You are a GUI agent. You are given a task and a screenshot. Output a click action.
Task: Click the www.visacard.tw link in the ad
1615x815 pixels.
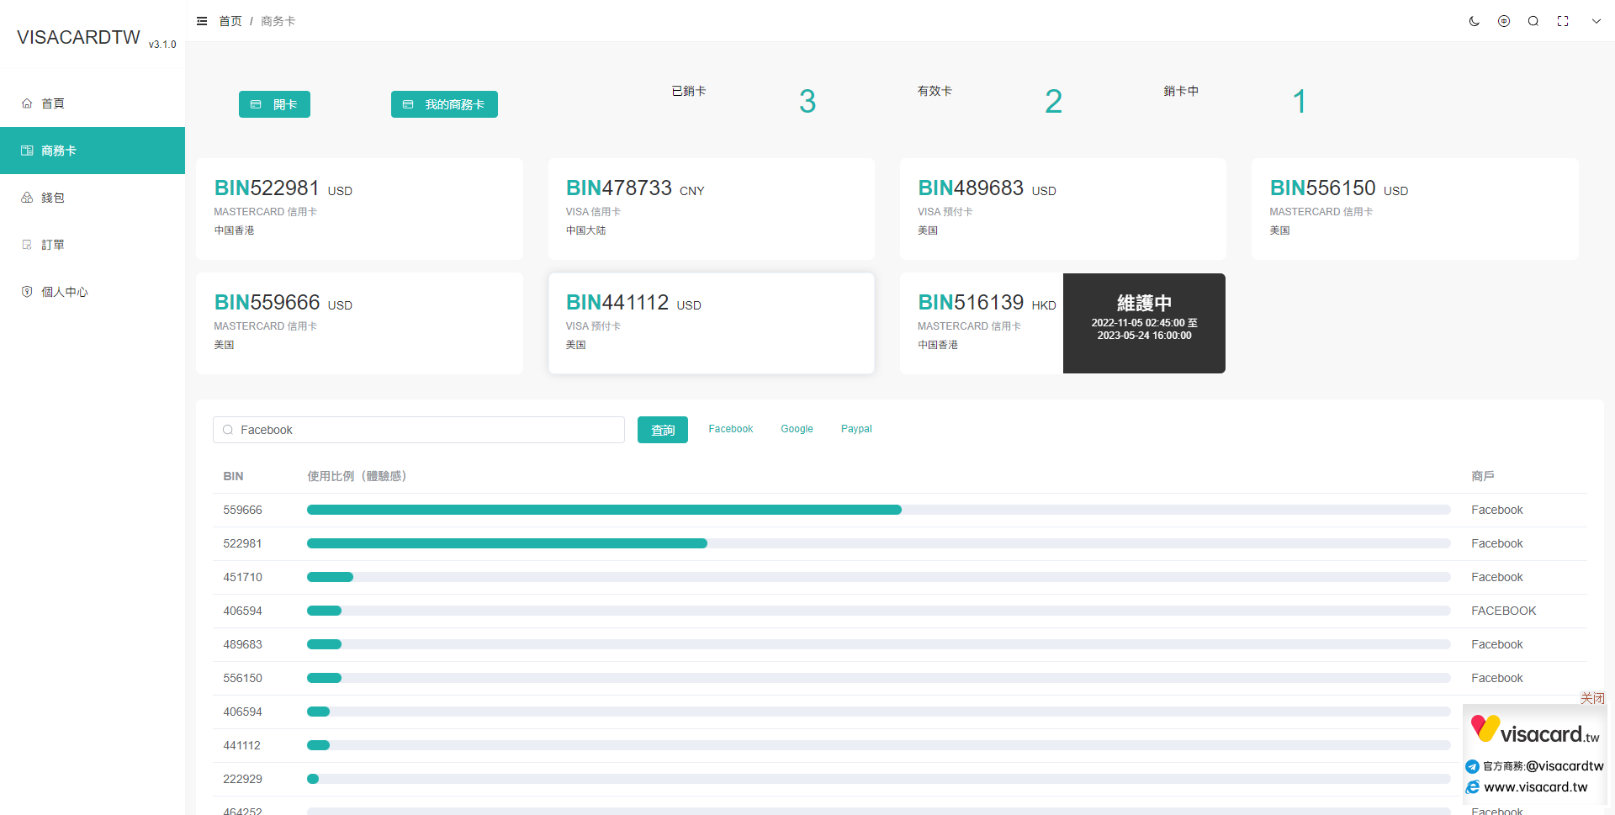tap(1535, 787)
